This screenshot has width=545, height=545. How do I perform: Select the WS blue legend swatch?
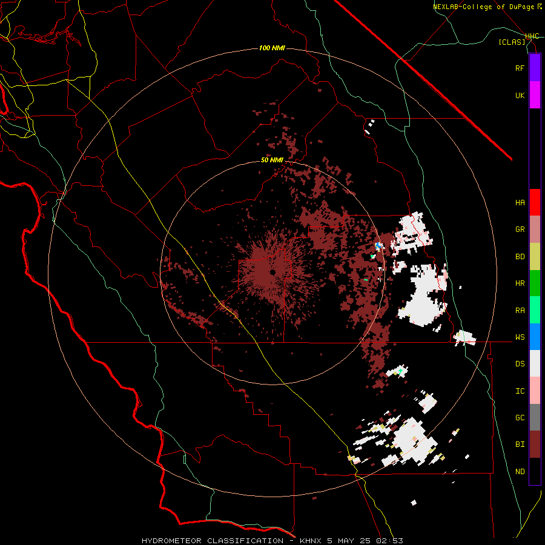tap(535, 337)
